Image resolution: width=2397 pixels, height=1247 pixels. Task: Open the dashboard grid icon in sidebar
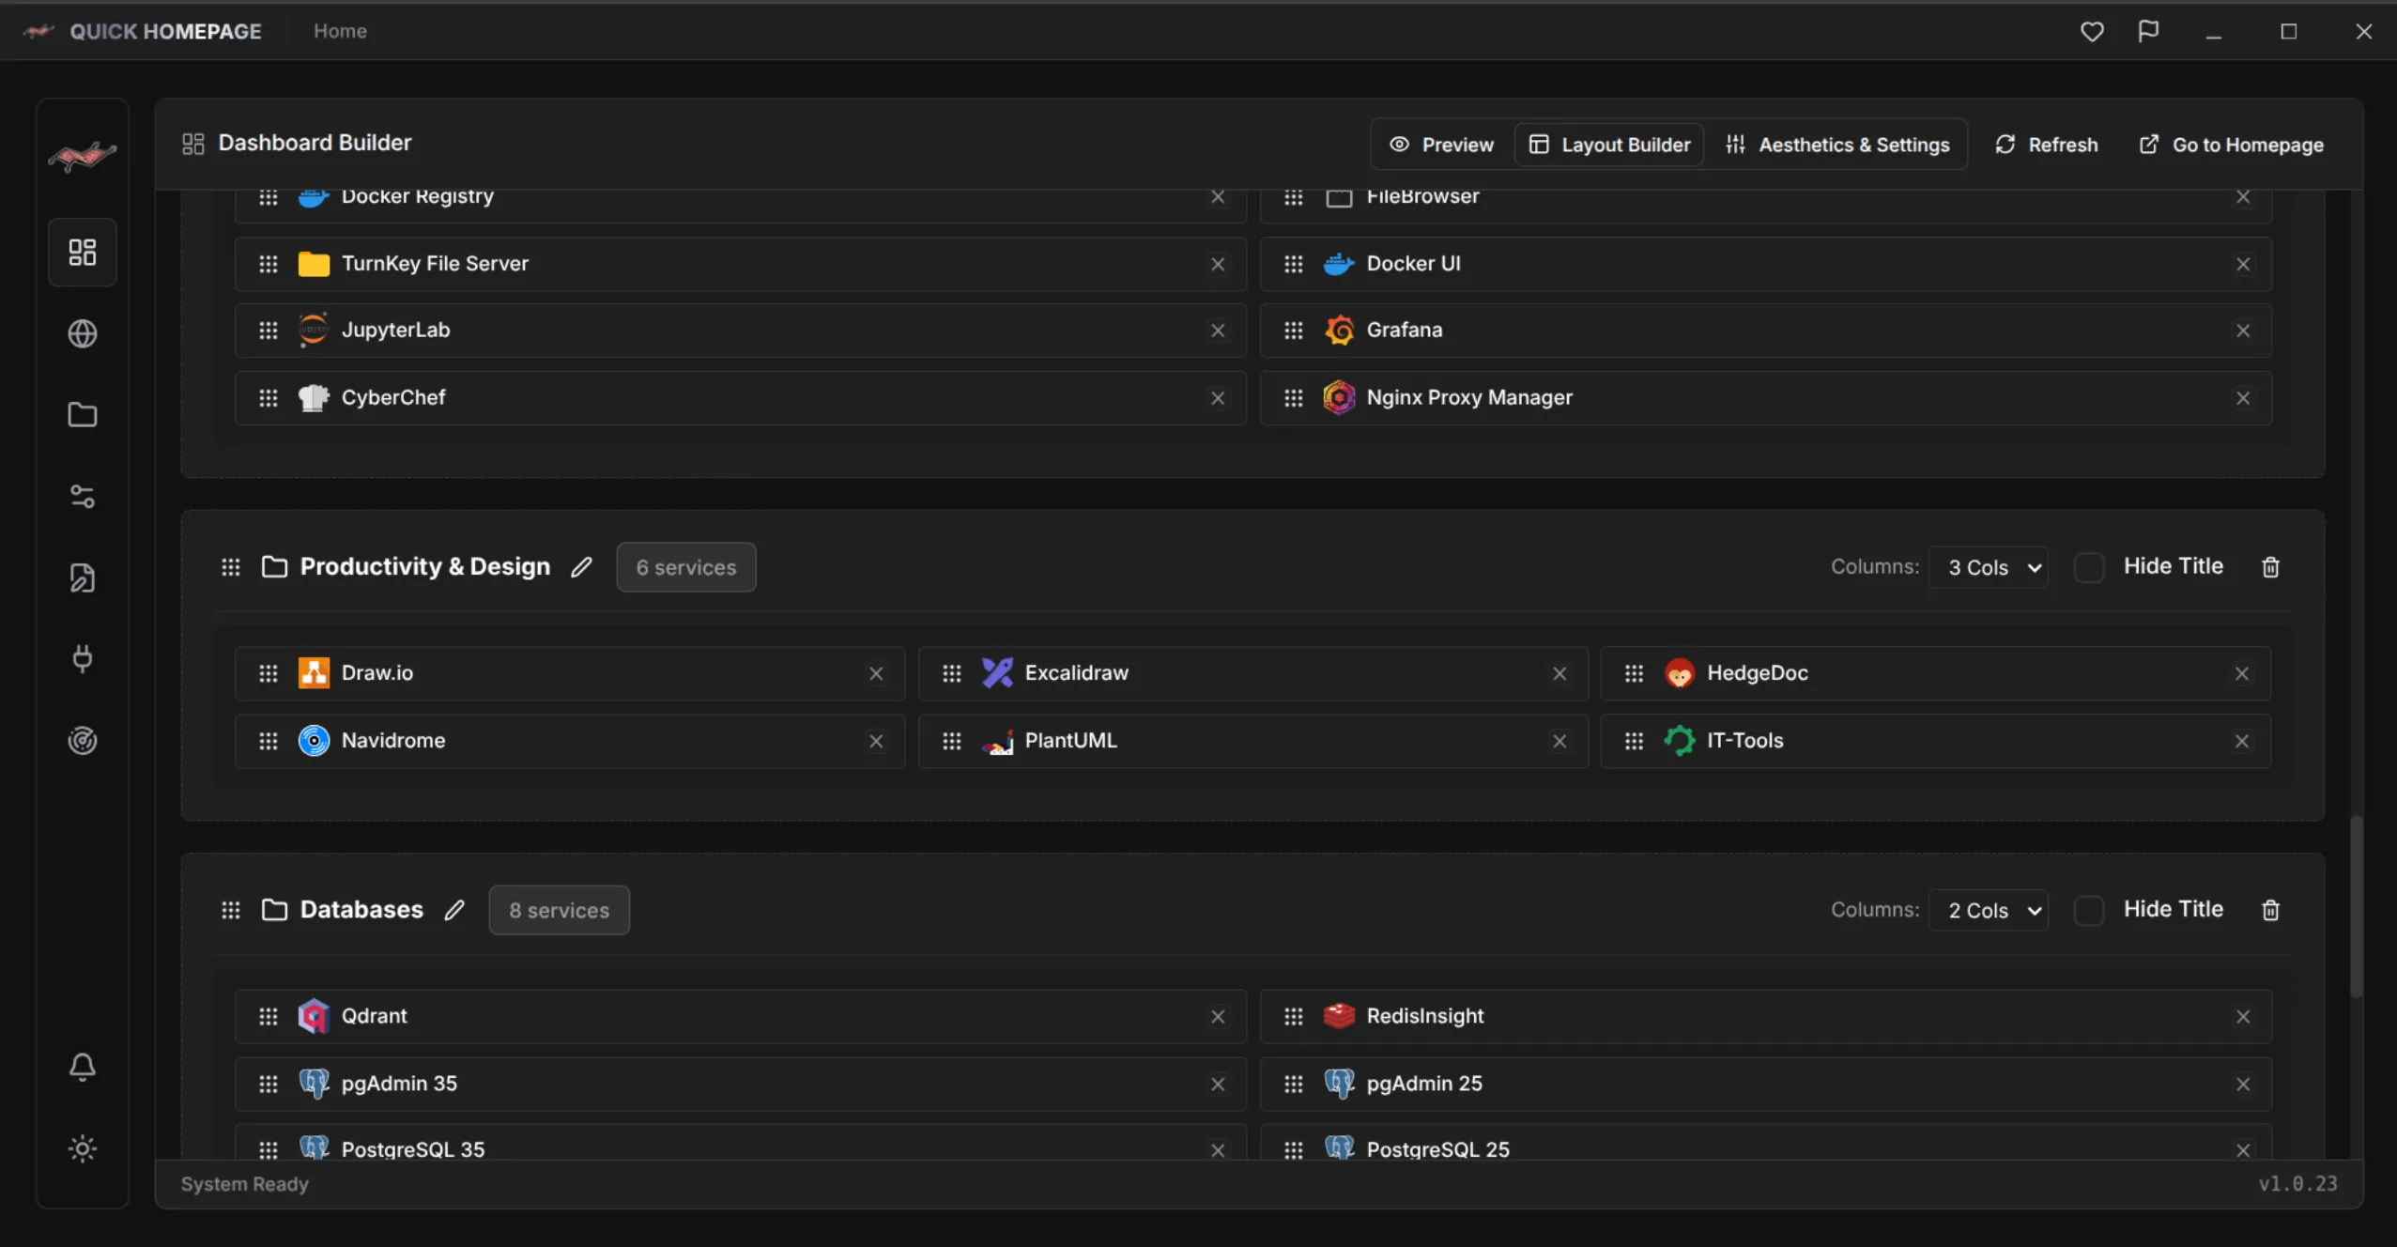(x=83, y=252)
